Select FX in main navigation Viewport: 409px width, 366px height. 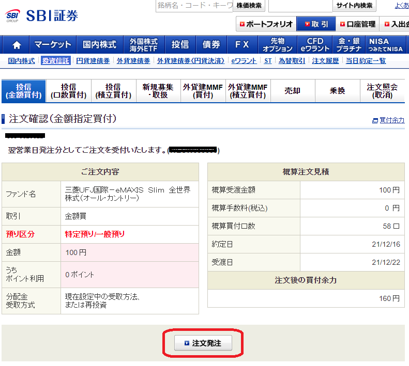243,45
